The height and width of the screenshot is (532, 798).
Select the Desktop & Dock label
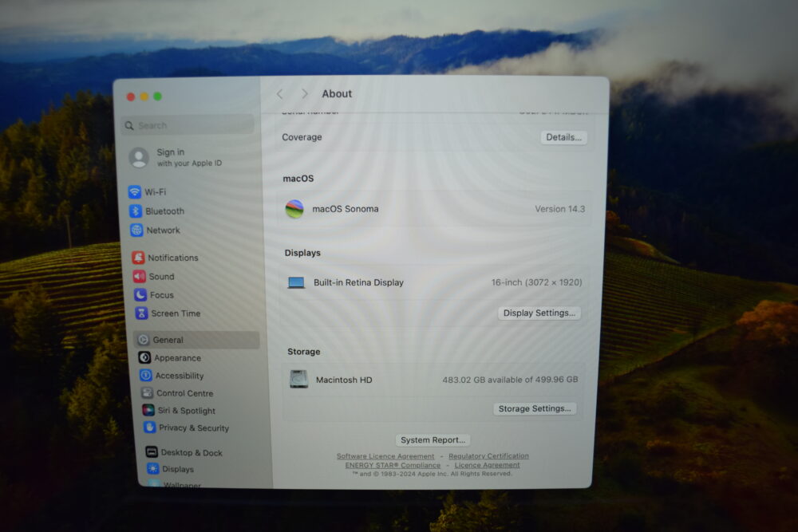coord(192,453)
